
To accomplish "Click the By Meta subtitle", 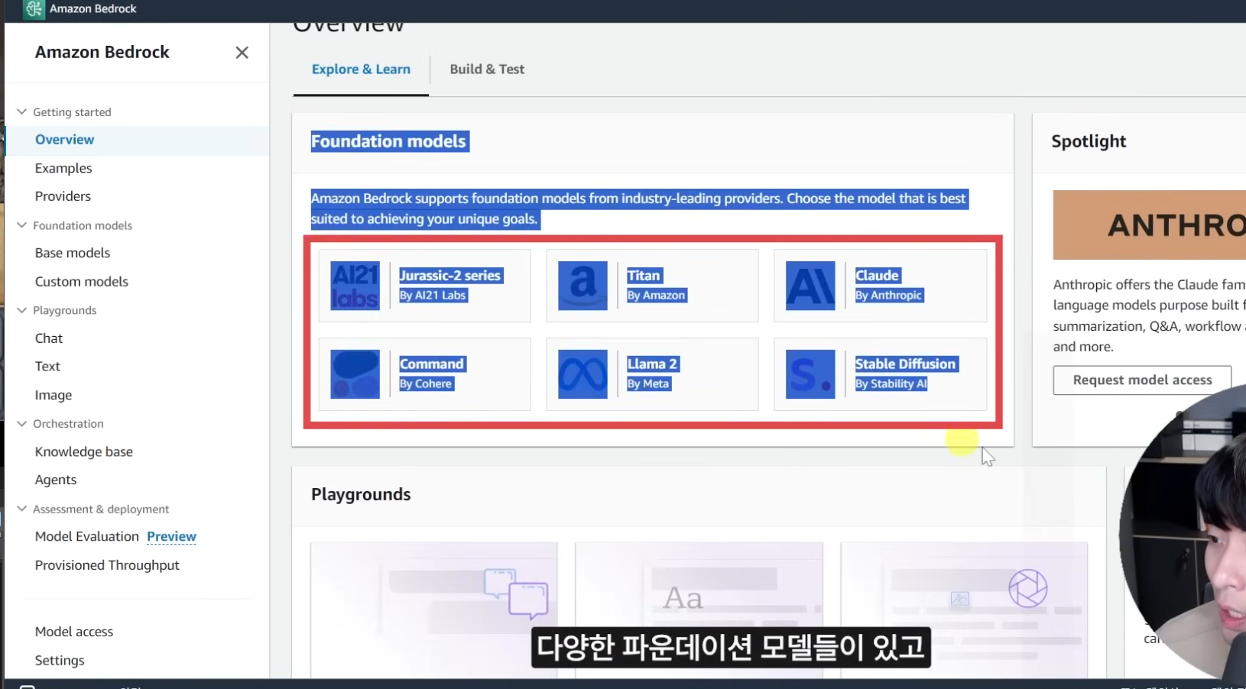I will click(648, 384).
